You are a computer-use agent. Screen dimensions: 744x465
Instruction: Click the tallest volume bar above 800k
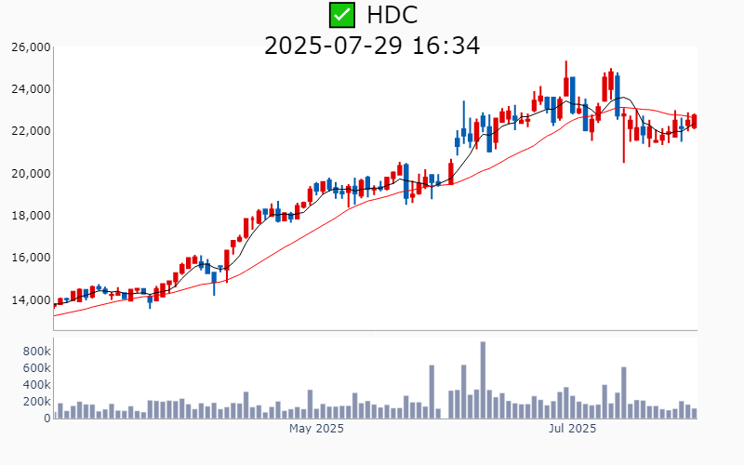tap(483, 379)
